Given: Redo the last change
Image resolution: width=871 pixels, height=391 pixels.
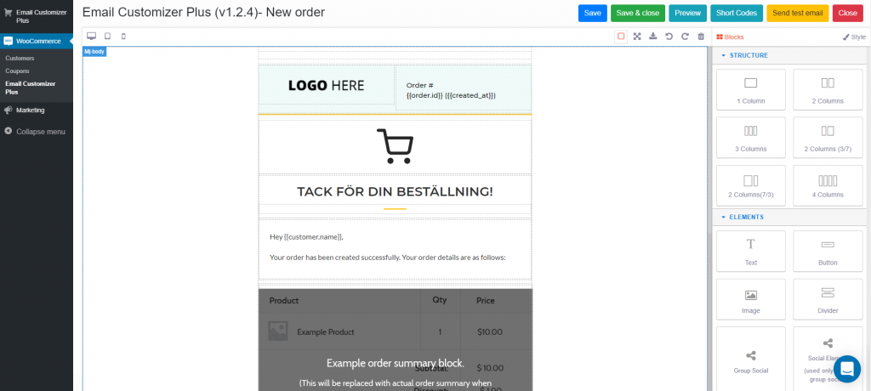Looking at the screenshot, I should pos(685,36).
